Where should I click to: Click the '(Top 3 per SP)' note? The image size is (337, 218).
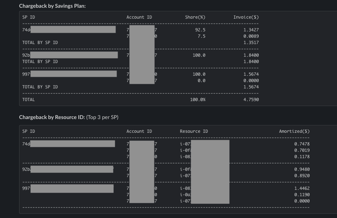(102, 117)
